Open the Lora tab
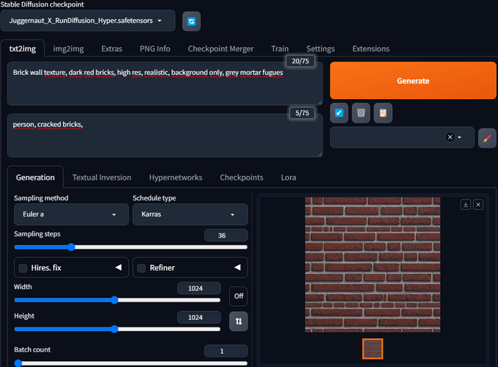The height and width of the screenshot is (367, 498). tap(289, 178)
